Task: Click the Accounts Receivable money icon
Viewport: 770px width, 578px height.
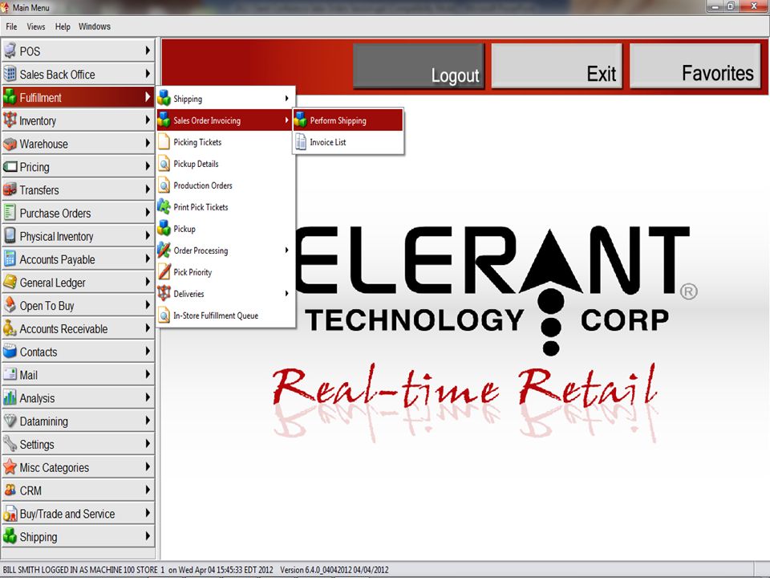Action: coord(10,328)
